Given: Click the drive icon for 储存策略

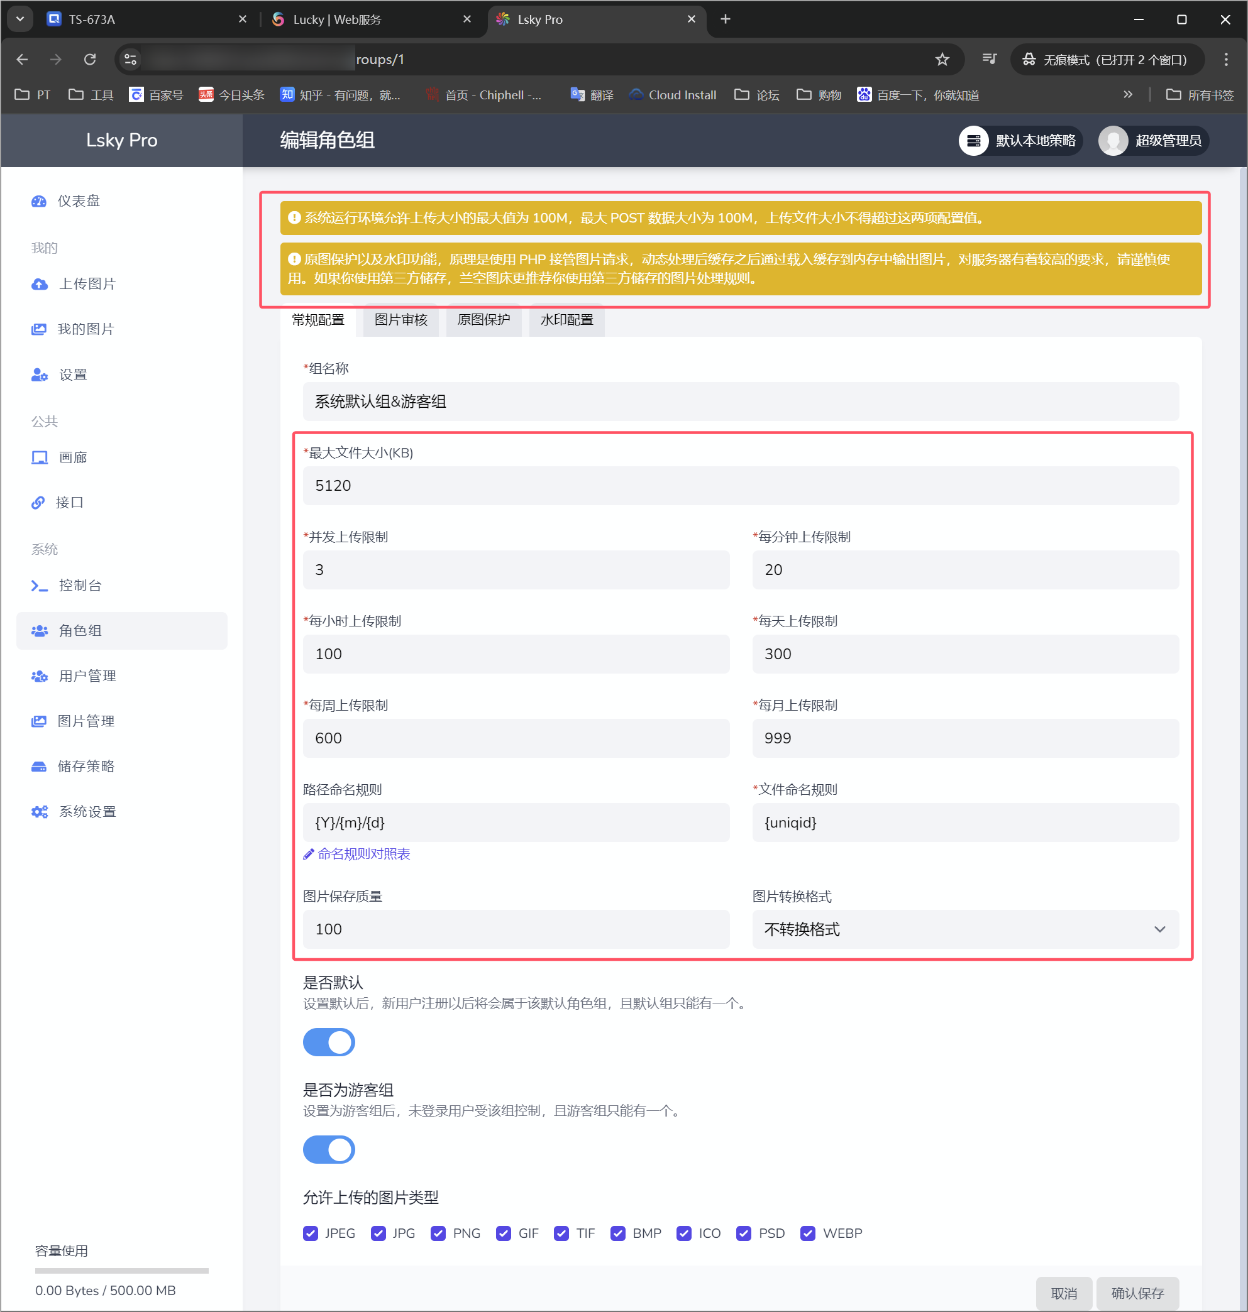Looking at the screenshot, I should click(39, 766).
